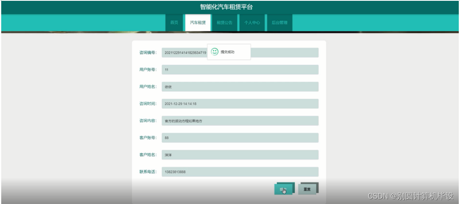Viewport: 460px width, 204px height.
Task: Click the smiley icon in success toast
Action: pyautogui.click(x=215, y=52)
